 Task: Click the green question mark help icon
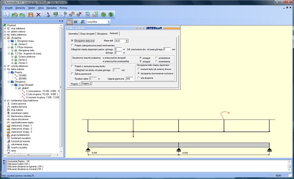103,14
